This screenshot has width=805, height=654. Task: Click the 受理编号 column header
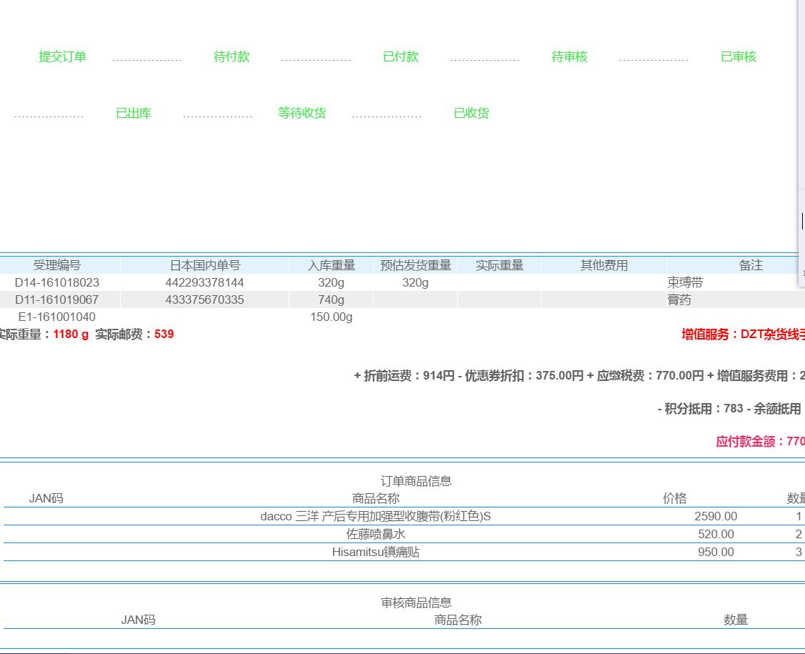(57, 265)
